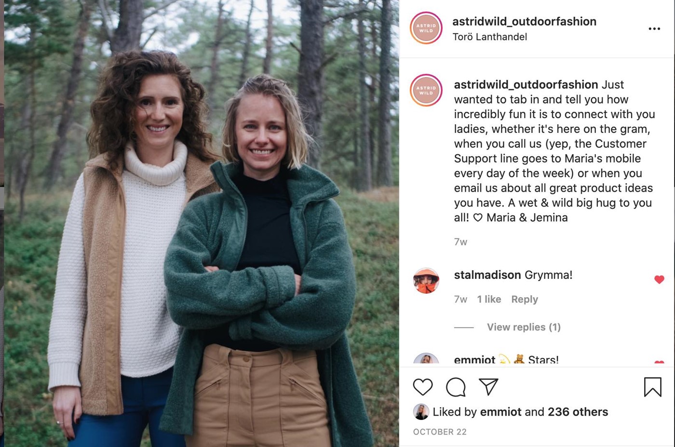Viewport: 675px width, 447px height.
Task: Toggle the red like heart on stalmadison's comment
Action: [x=659, y=279]
